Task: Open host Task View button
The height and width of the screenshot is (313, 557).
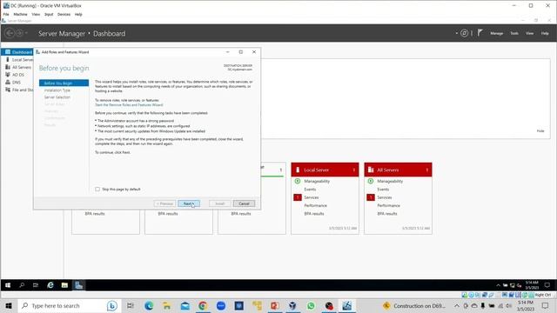Action: coord(131,305)
